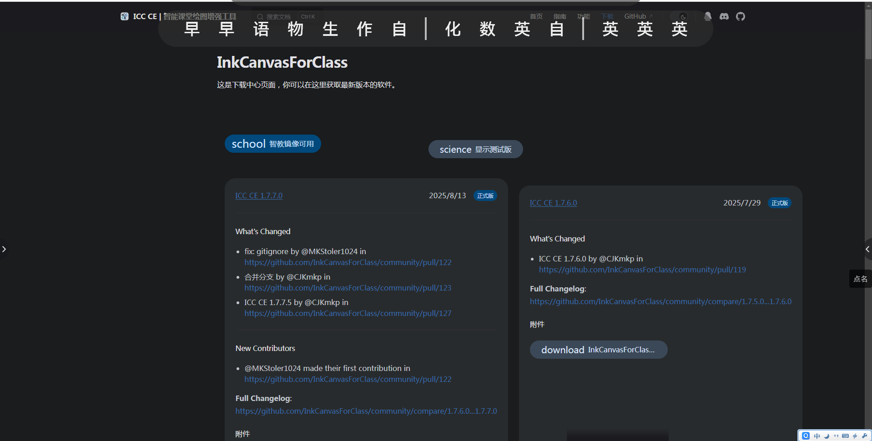This screenshot has height=441, width=872.
Task: Click the wrench settings icon in the IME bar
Action: (x=864, y=436)
